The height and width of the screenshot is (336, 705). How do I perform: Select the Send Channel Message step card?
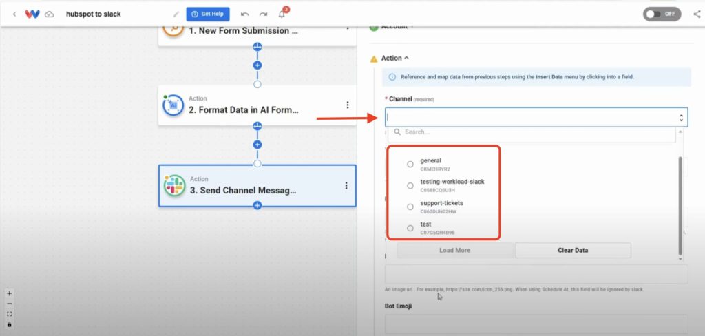(x=257, y=185)
